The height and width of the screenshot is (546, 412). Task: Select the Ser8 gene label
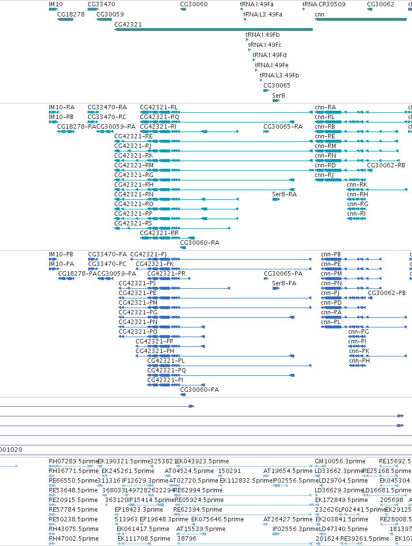pos(278,95)
